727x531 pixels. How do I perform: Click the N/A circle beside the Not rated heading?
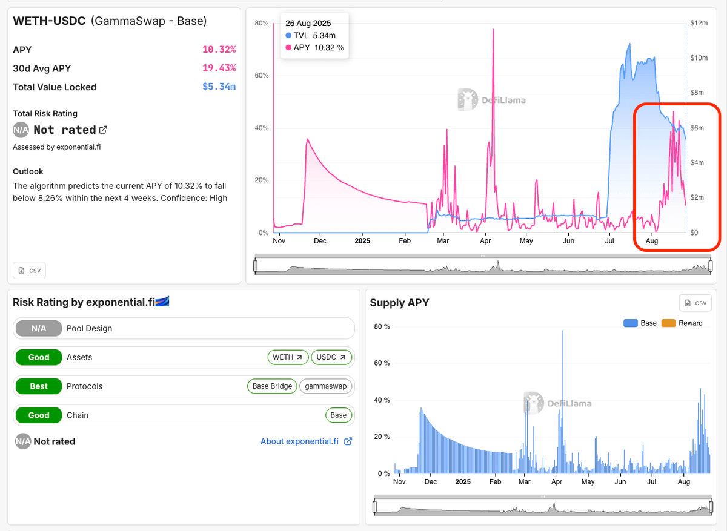pos(21,130)
